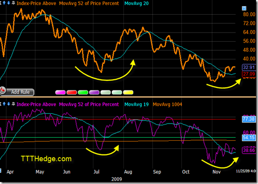Pick the red color swatch
The width and height of the screenshot is (258, 184).
pos(72,93)
